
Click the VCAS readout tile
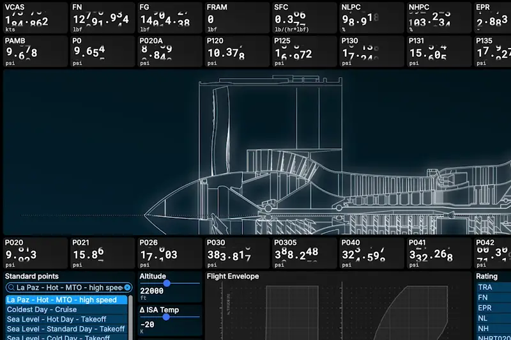(x=35, y=18)
